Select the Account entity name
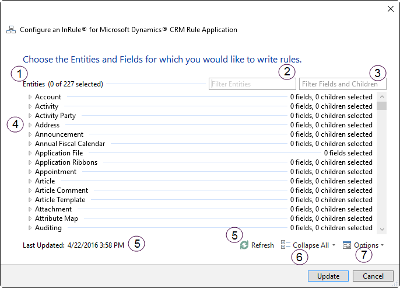Viewport: 400px width, 288px height. pos(48,97)
